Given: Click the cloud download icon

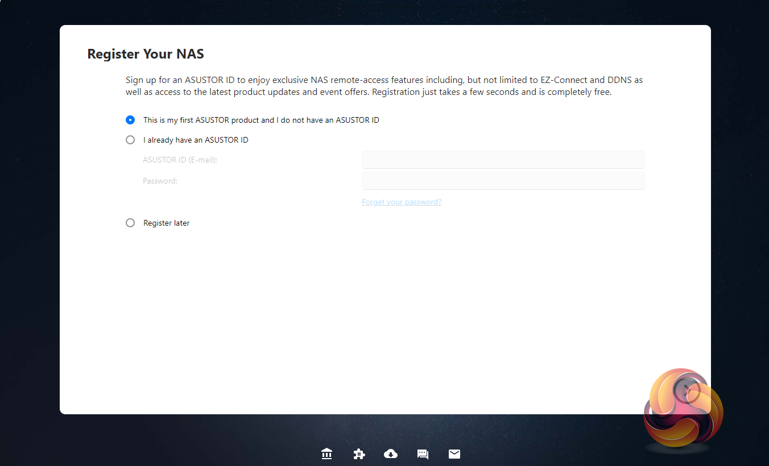Looking at the screenshot, I should click(391, 453).
